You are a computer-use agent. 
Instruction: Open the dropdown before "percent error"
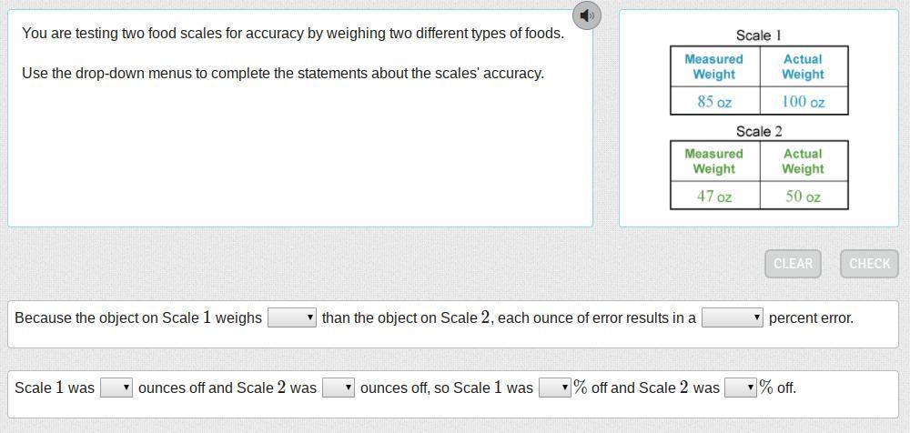(733, 317)
